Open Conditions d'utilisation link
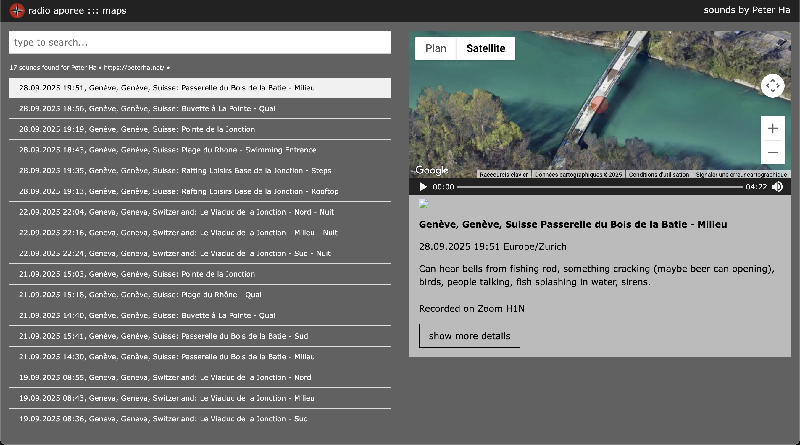Screen dimensions: 800x445 click(x=659, y=175)
